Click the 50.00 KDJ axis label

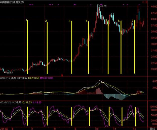154,115
